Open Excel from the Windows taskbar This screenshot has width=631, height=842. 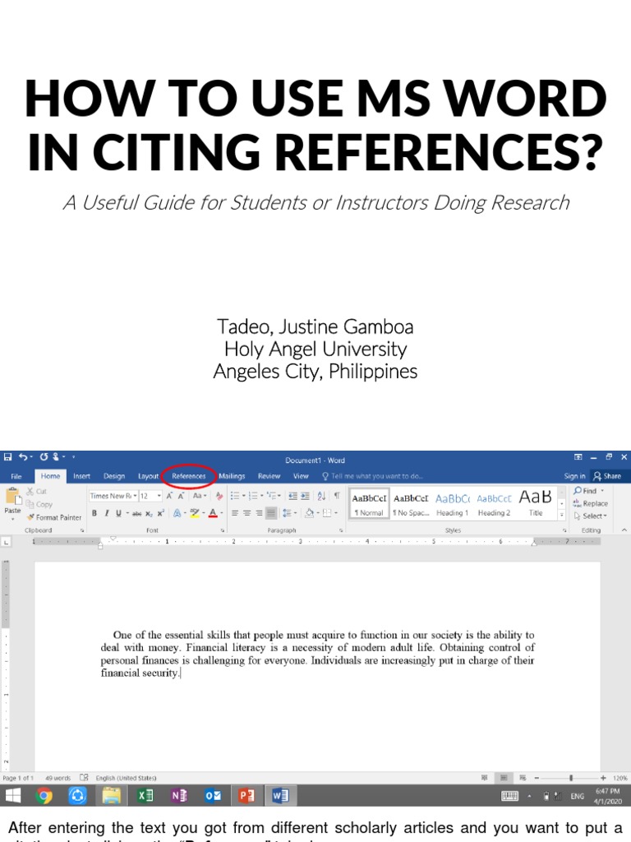[x=145, y=795]
